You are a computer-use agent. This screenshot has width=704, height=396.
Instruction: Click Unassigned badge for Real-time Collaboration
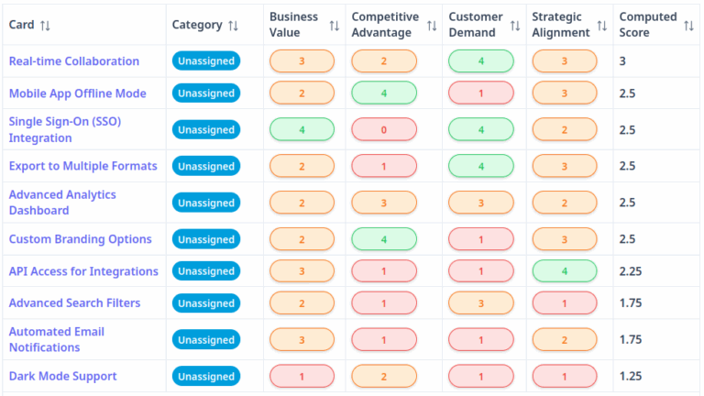tap(206, 61)
